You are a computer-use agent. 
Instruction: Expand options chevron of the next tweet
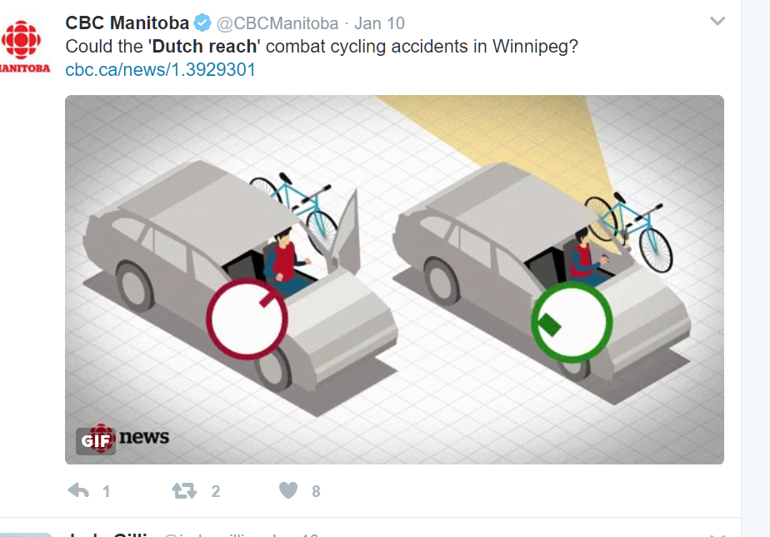coord(717,534)
